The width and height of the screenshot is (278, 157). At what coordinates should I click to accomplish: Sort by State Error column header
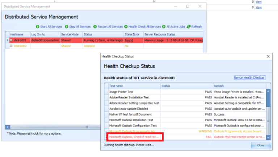tap(133, 34)
